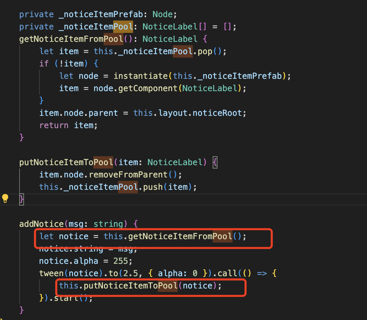The image size is (367, 320).
Task: Click 'layout' in this.layout.noticeRoot
Action: [x=173, y=113]
